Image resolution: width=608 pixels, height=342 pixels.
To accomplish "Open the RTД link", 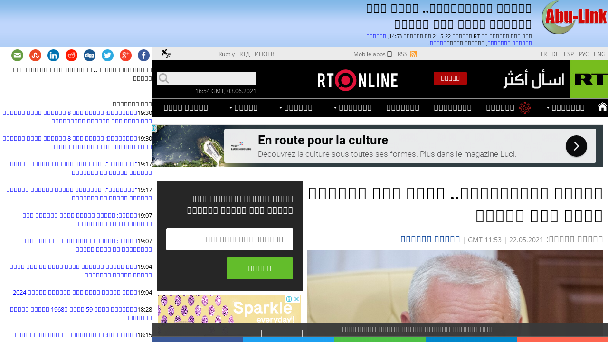I will [245, 54].
